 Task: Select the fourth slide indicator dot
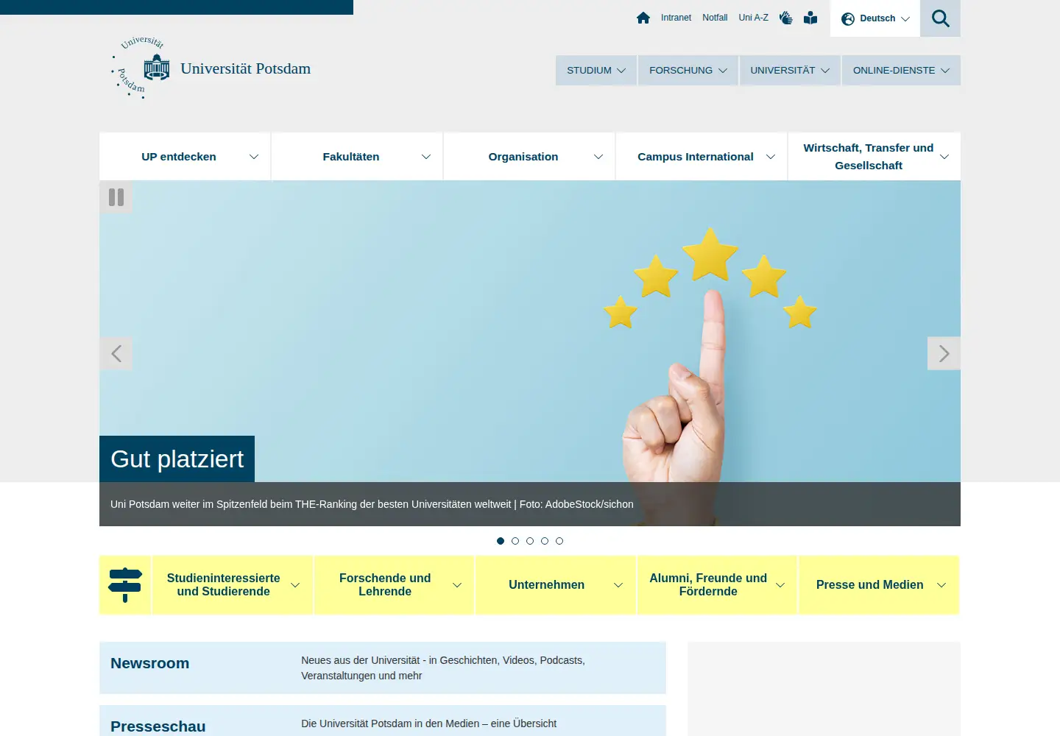545,541
